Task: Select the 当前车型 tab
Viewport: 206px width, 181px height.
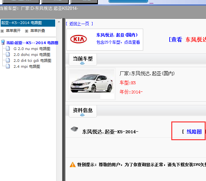Action: pos(83,60)
